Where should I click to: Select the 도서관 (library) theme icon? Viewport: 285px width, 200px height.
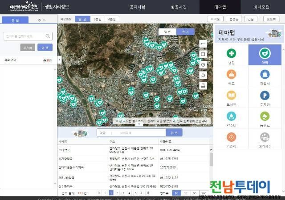231,96
